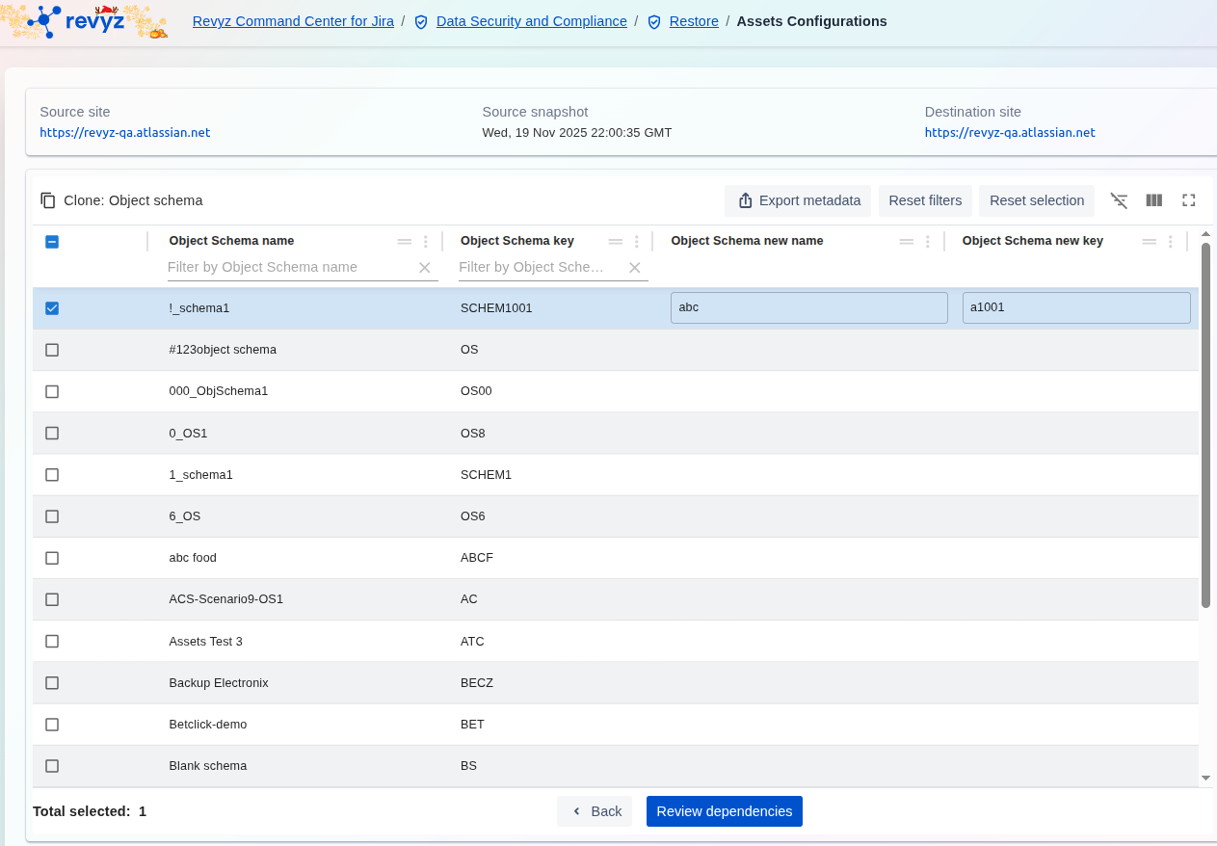Viewport: 1217px width, 846px height.
Task: Uncheck the !_schema1 row checkbox
Action: click(52, 308)
